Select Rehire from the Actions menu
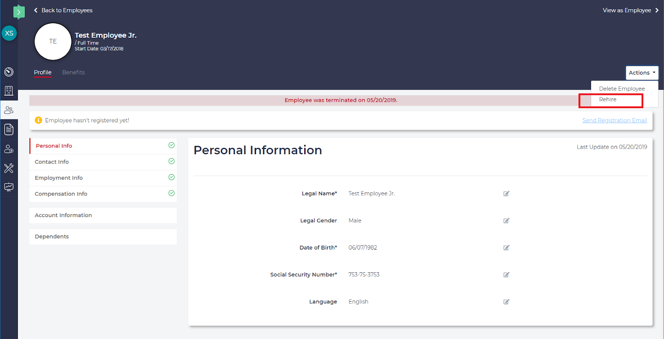Viewport: 664px width, 339px height. click(608, 99)
